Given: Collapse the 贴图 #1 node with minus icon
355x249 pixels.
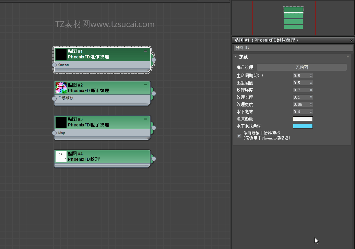Looking at the screenshot, I should click(145, 51).
